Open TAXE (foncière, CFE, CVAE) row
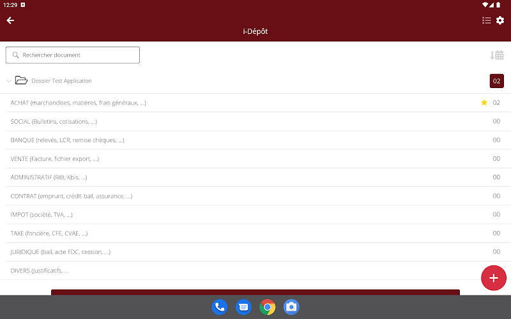The width and height of the screenshot is (511, 319). pos(256,234)
